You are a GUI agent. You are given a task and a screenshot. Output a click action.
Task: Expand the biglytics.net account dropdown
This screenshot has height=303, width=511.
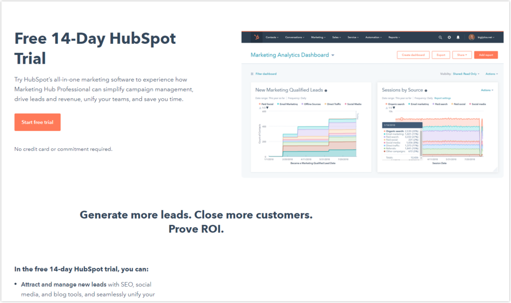(486, 37)
